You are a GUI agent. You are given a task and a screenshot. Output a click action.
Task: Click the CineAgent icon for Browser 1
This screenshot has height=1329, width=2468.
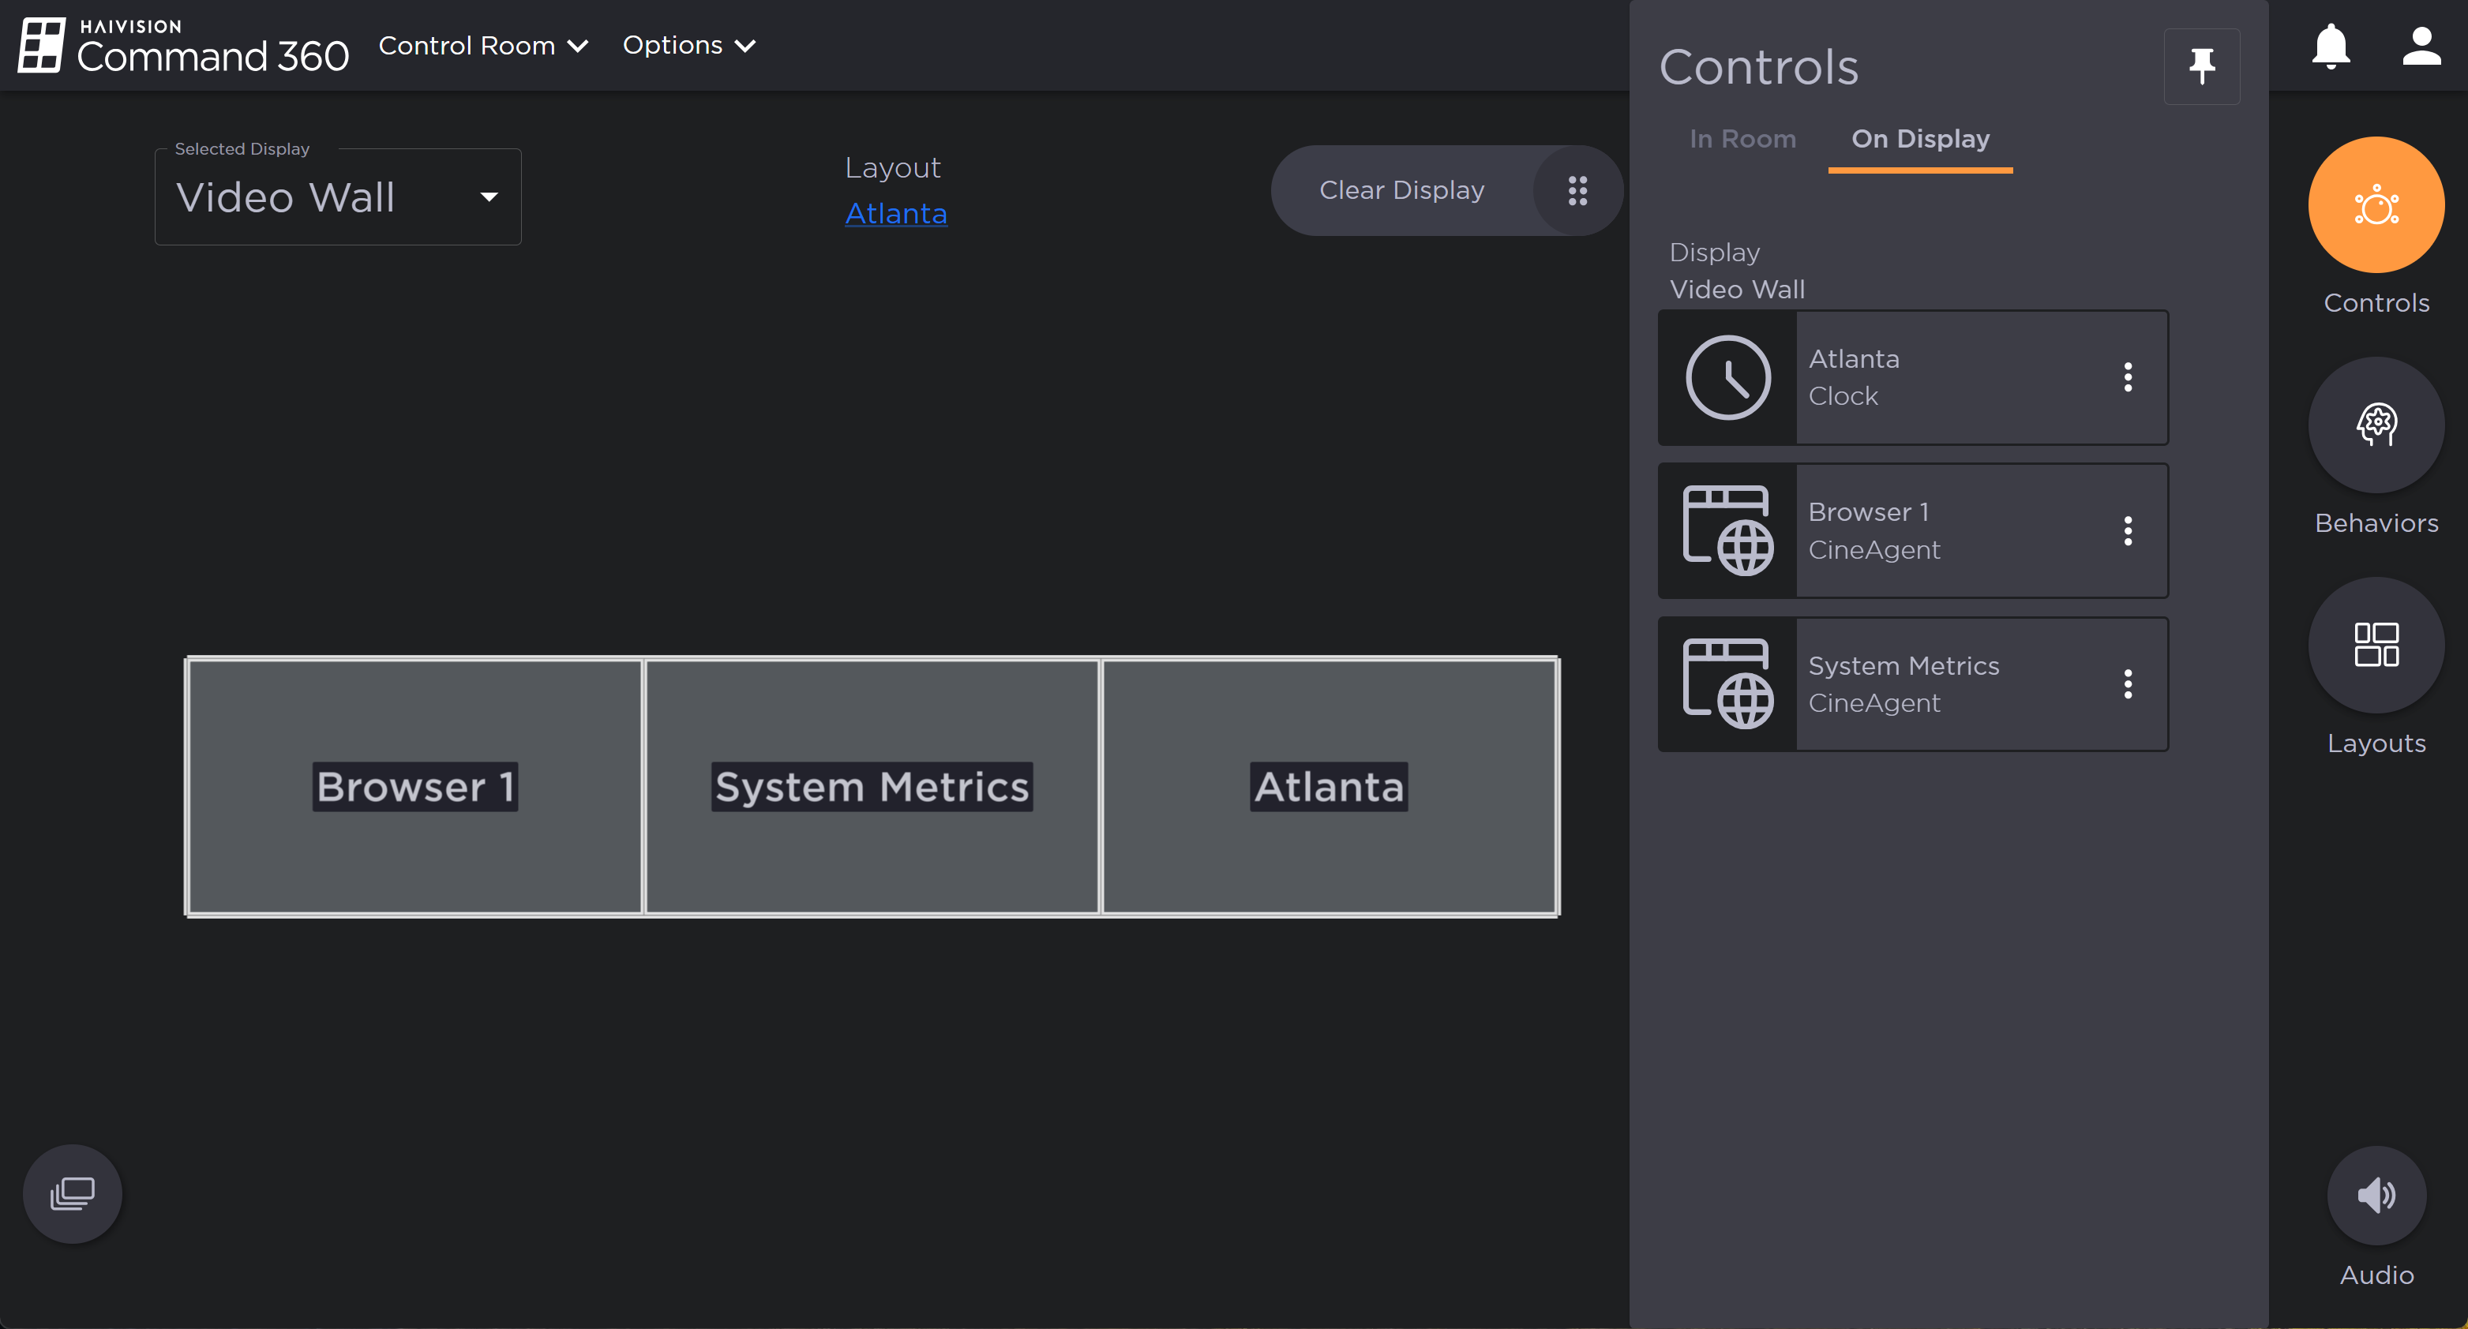tap(1728, 530)
